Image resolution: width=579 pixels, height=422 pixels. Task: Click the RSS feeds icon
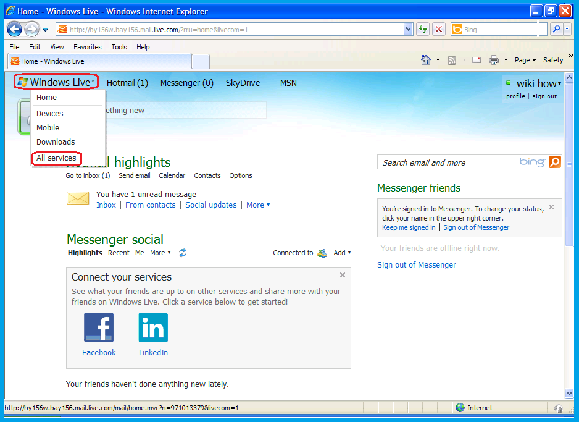(x=452, y=60)
